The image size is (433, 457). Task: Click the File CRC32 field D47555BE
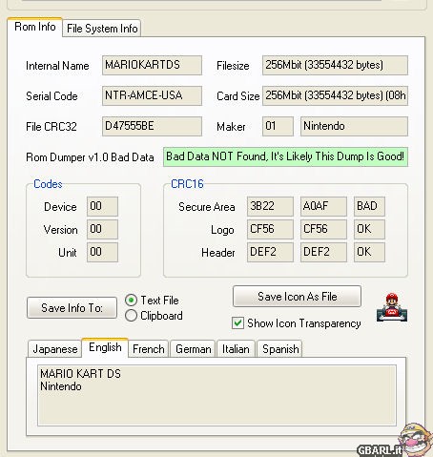[152, 126]
